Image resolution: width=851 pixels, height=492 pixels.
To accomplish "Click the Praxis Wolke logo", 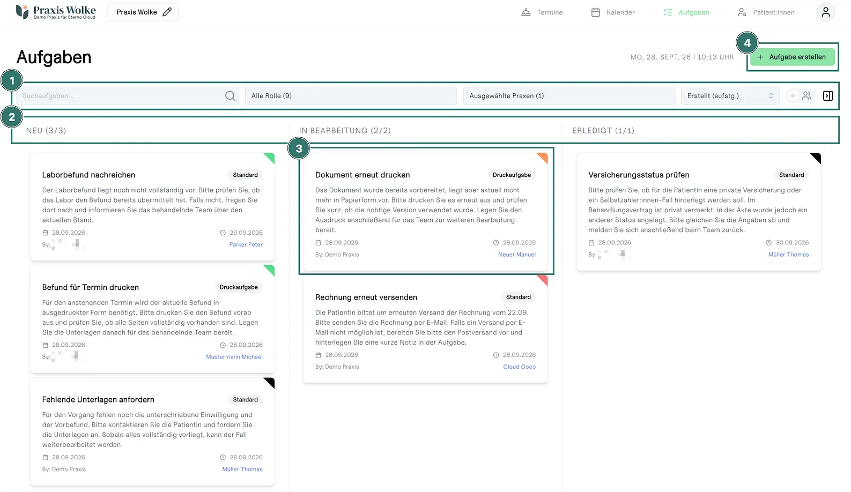I will point(56,12).
